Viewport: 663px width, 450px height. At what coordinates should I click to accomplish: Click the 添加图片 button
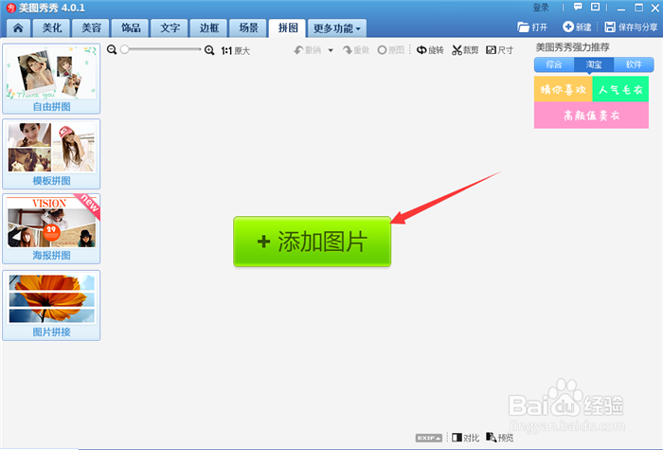(312, 242)
